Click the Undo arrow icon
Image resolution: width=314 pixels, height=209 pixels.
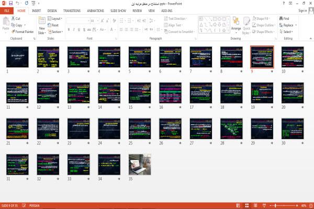18,3
